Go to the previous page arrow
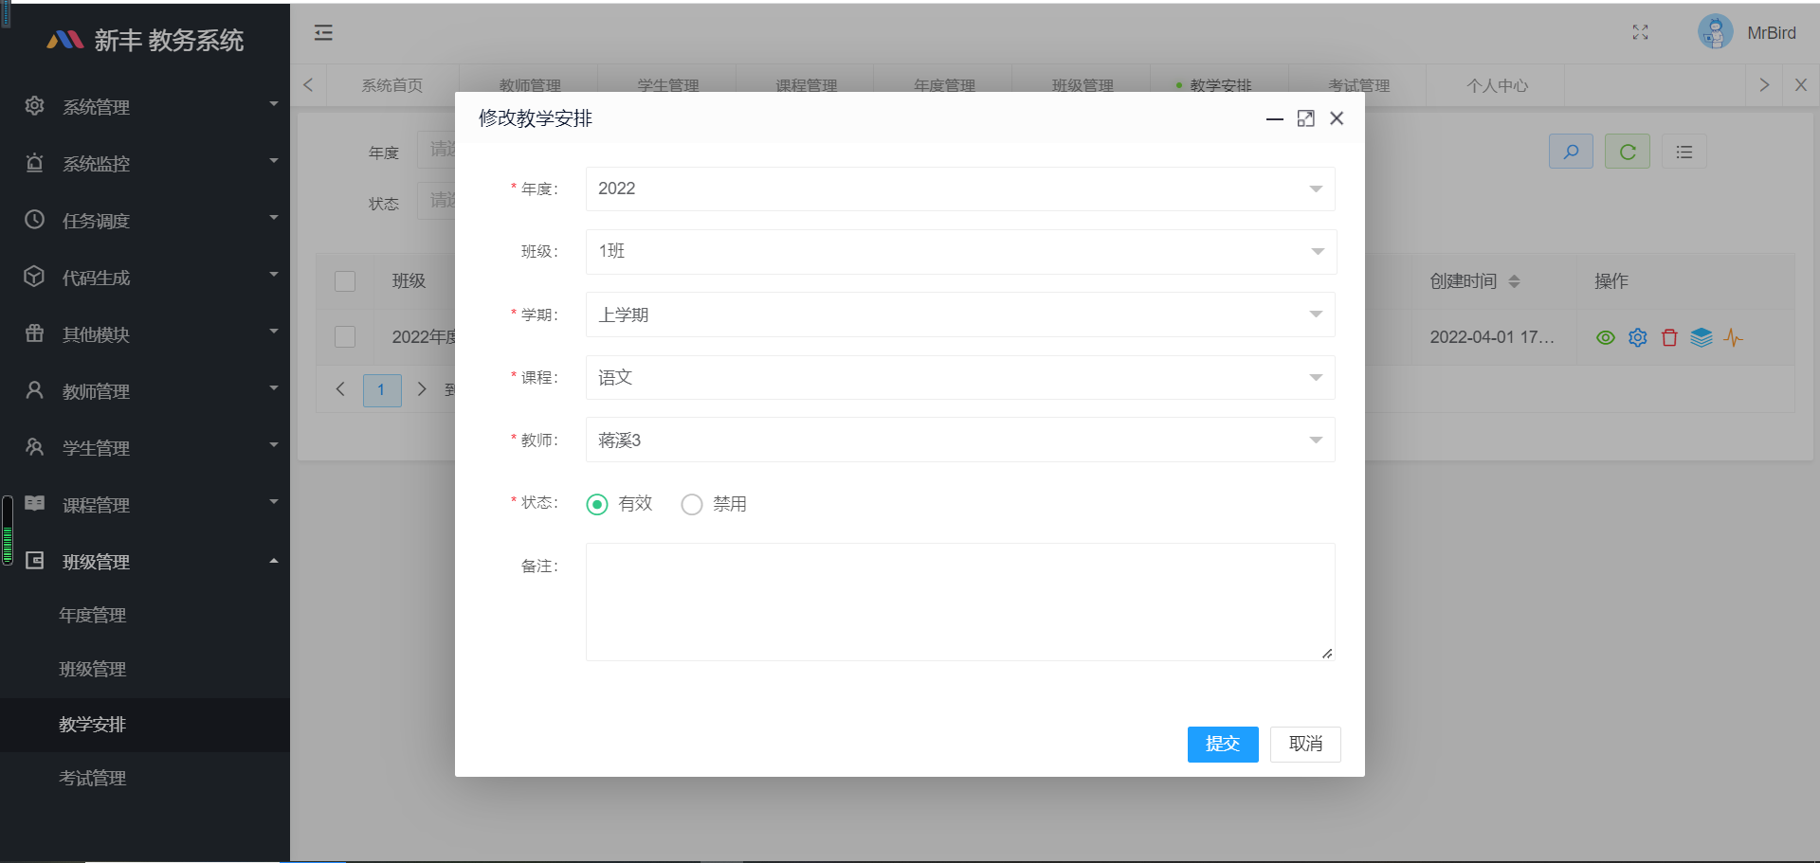This screenshot has width=1820, height=863. click(340, 389)
